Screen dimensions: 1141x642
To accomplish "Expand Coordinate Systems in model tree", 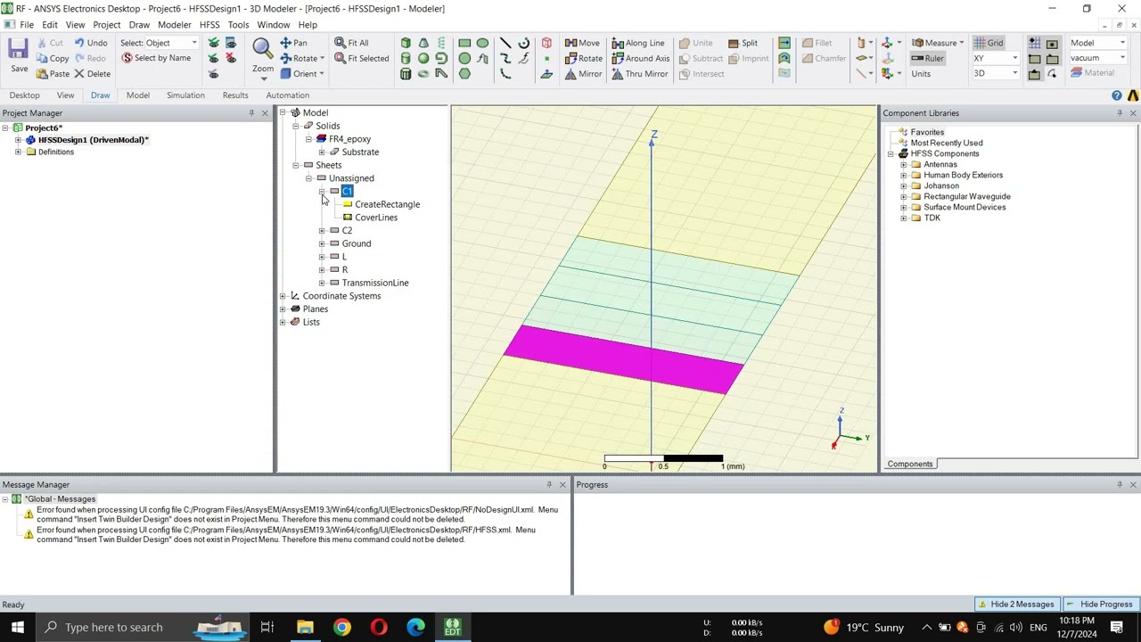I will coord(283,296).
